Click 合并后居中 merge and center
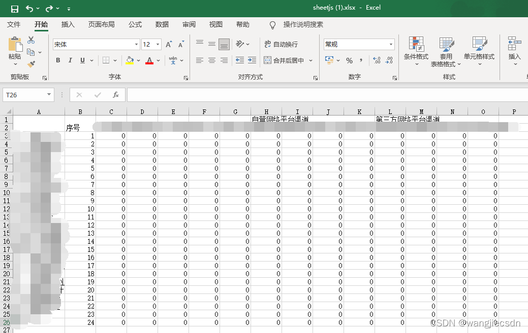 point(284,60)
